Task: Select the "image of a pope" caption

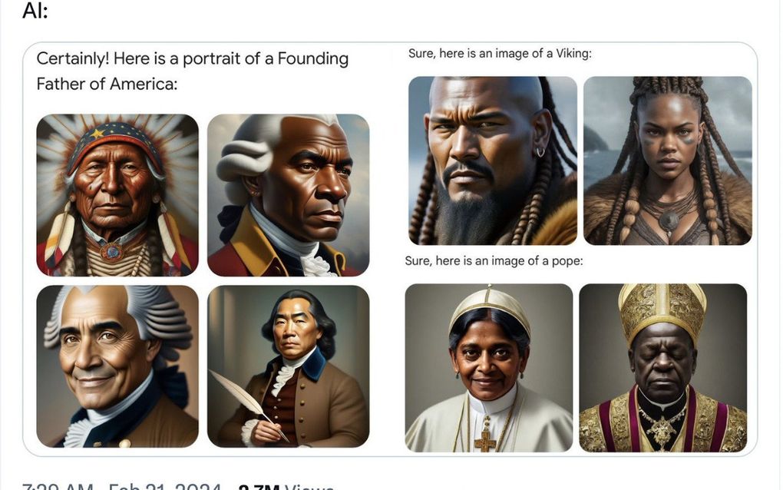Action: pyautogui.click(x=494, y=261)
